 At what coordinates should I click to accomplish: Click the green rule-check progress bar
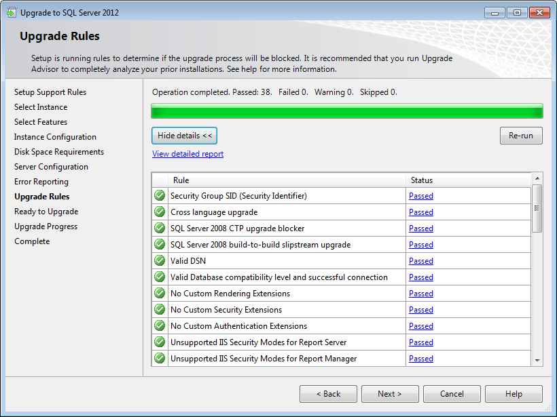[347, 111]
